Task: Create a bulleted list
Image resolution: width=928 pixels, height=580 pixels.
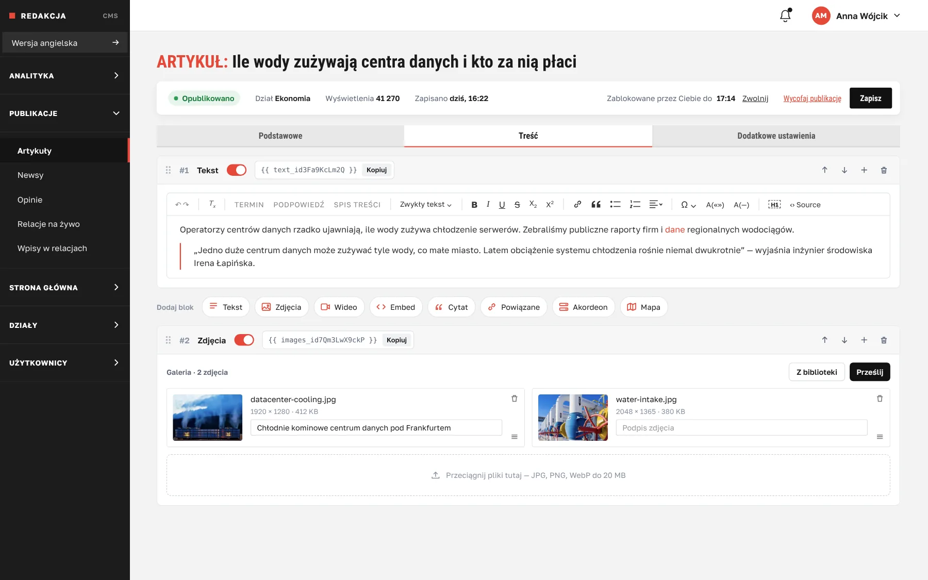Action: click(615, 205)
